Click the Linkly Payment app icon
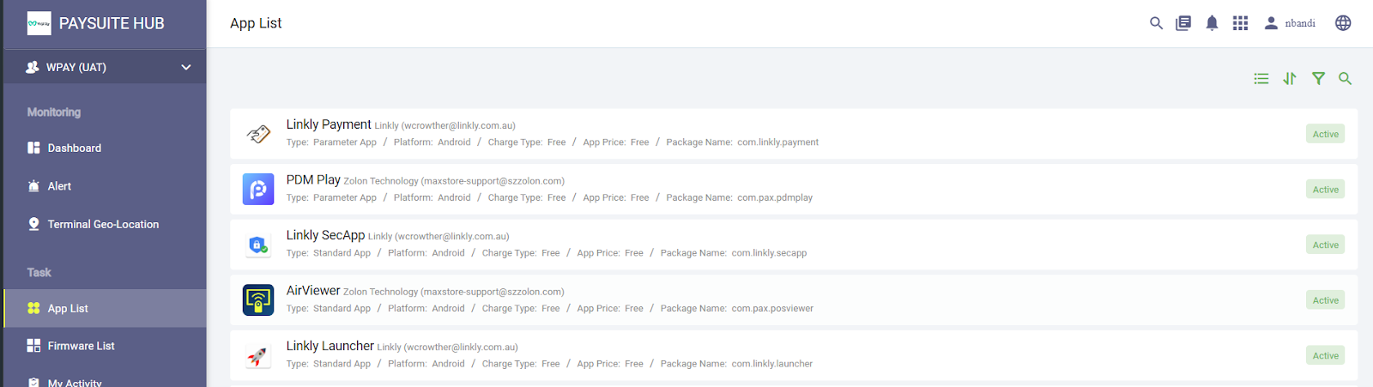Screen dimensions: 1373x387 (x=258, y=134)
